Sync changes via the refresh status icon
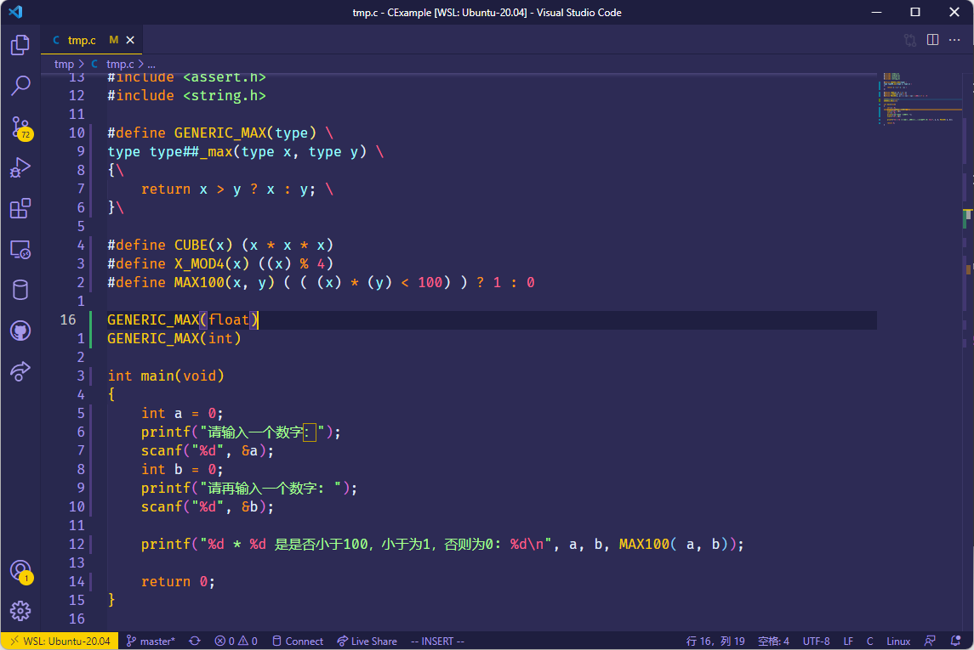The image size is (974, 650). point(195,641)
